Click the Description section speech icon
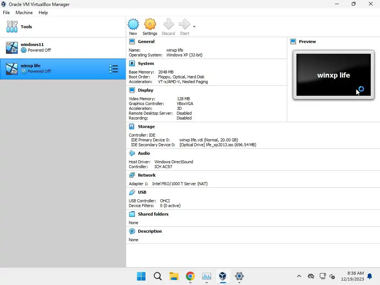This screenshot has height=285, width=380. [132, 231]
